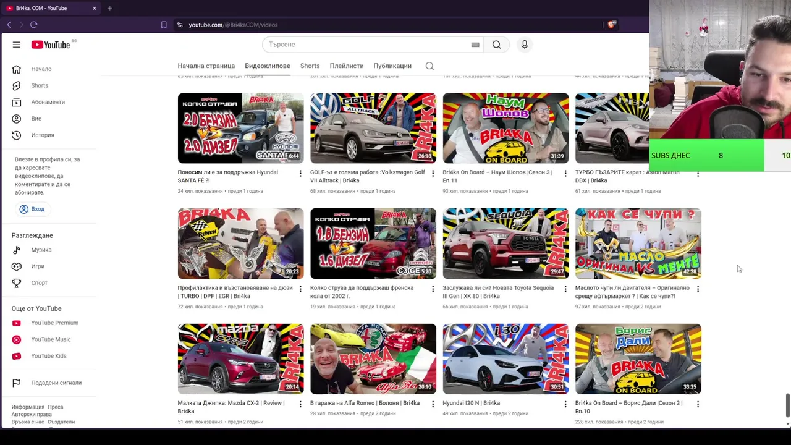Select the Видеоклипове channel tab
The height and width of the screenshot is (445, 791).
(268, 66)
